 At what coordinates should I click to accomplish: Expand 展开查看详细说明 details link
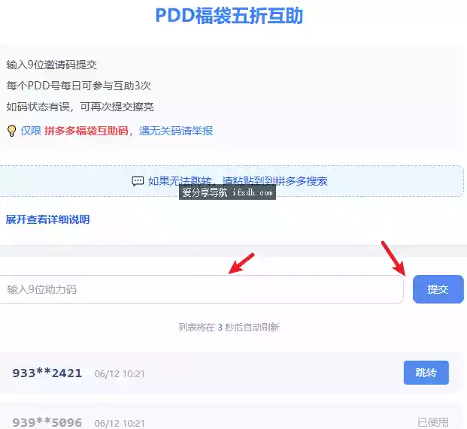(47, 219)
